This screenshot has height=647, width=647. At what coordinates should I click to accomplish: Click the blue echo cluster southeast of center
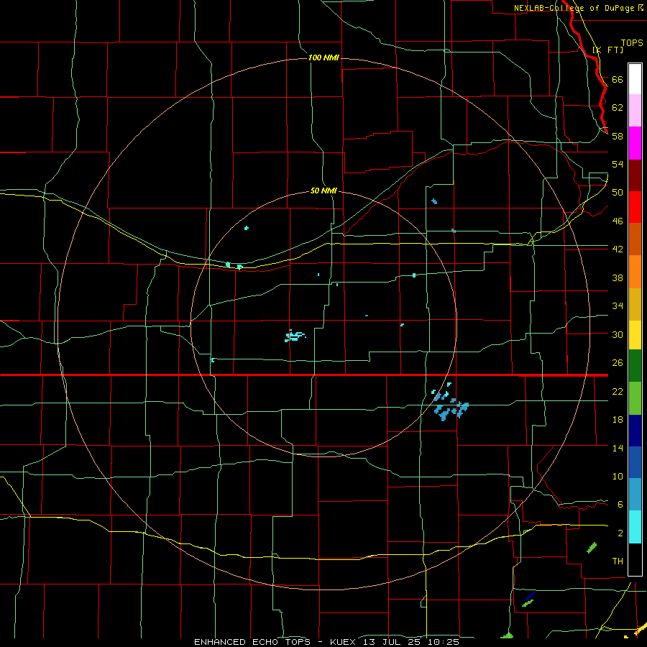[450, 403]
